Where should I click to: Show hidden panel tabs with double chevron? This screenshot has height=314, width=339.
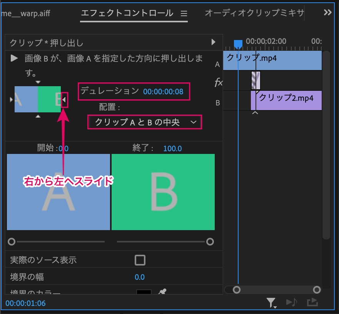tap(327, 13)
